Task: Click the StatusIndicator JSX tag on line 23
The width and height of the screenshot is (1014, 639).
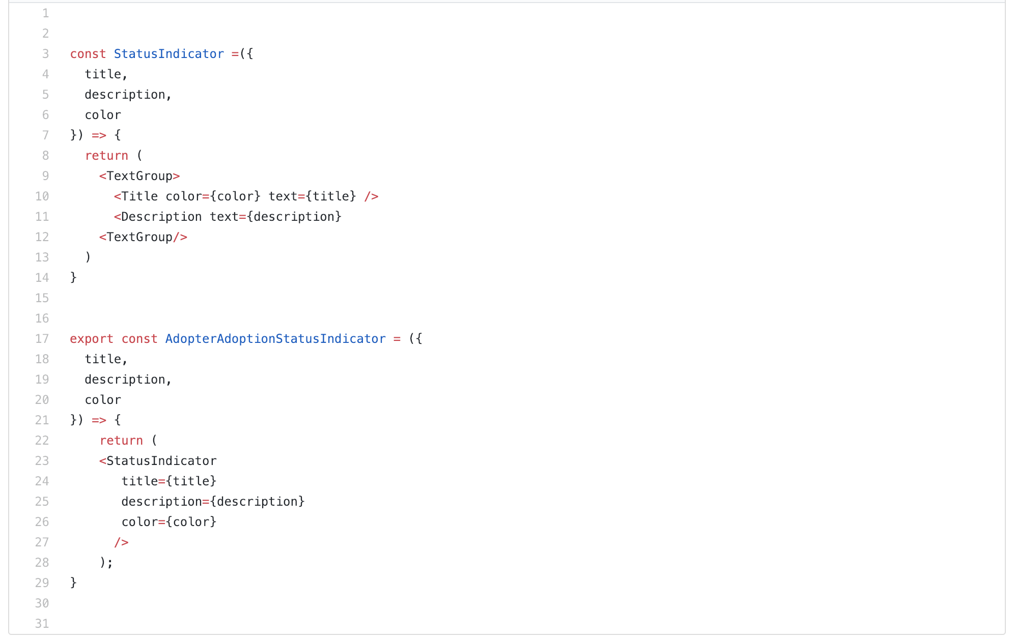Action: tap(158, 461)
